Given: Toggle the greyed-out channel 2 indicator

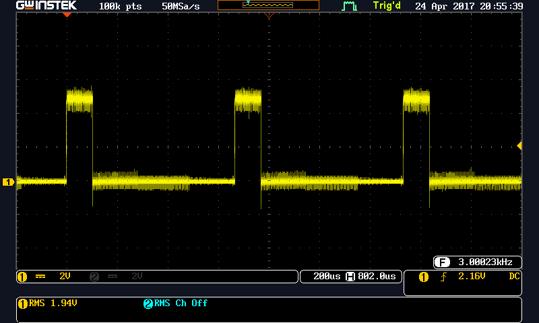Looking at the screenshot, I should tap(94, 277).
